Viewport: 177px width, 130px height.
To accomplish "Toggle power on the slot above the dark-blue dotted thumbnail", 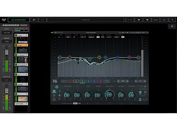I will pos(16,84).
